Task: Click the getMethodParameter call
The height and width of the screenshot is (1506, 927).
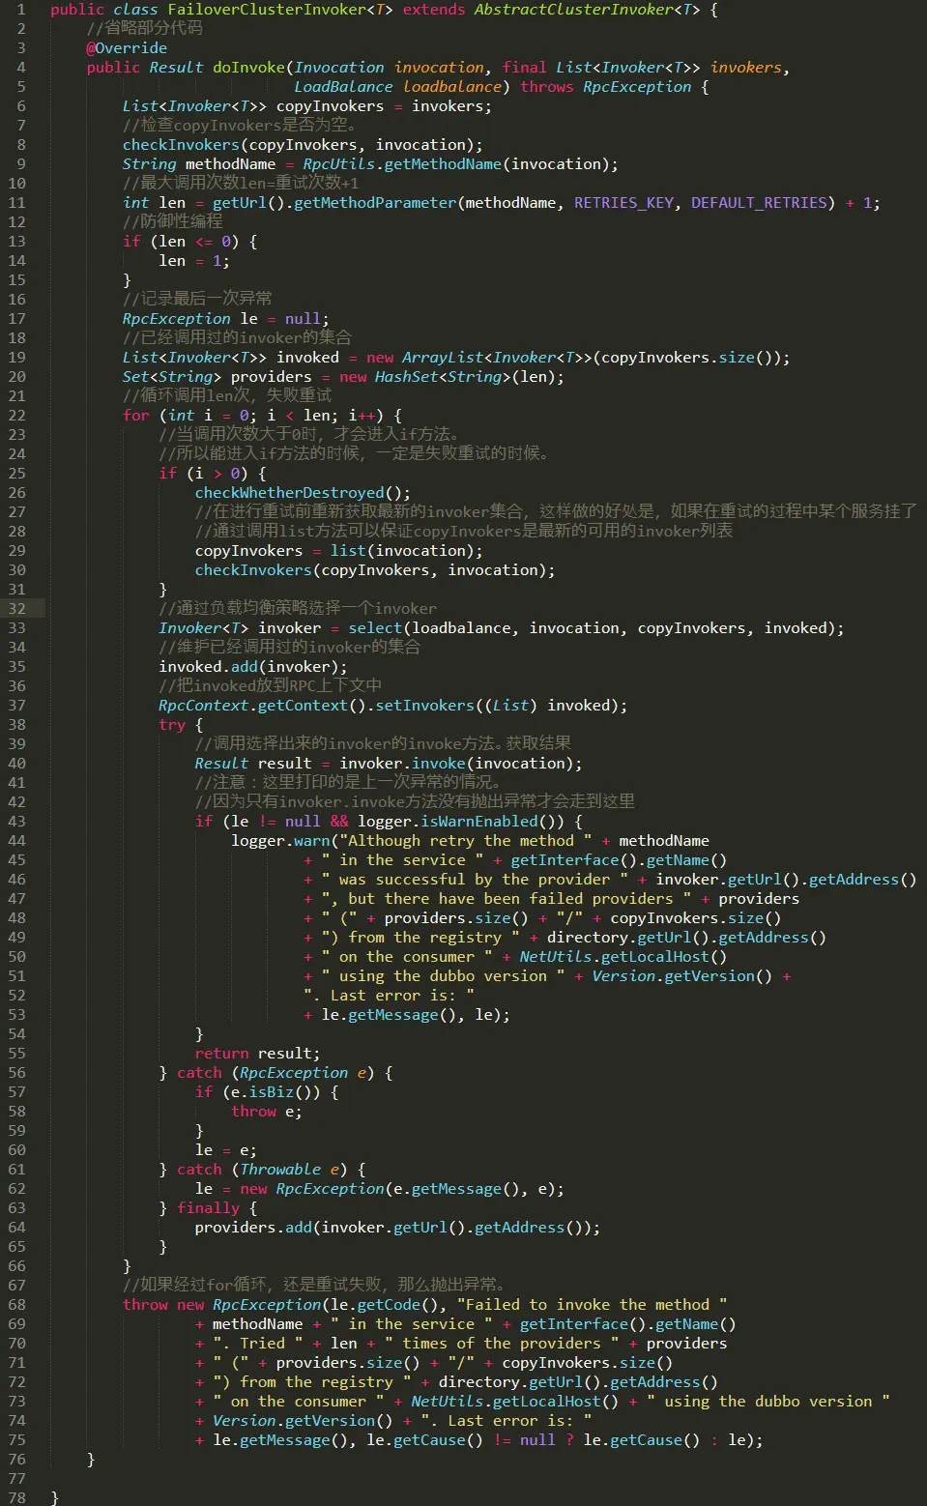Action: click(375, 203)
